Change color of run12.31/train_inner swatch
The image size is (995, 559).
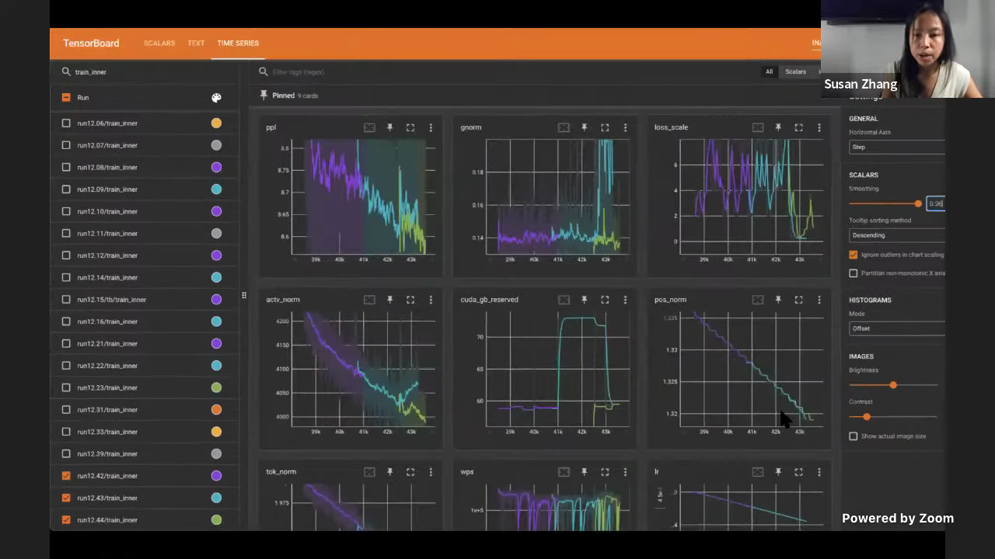click(216, 410)
